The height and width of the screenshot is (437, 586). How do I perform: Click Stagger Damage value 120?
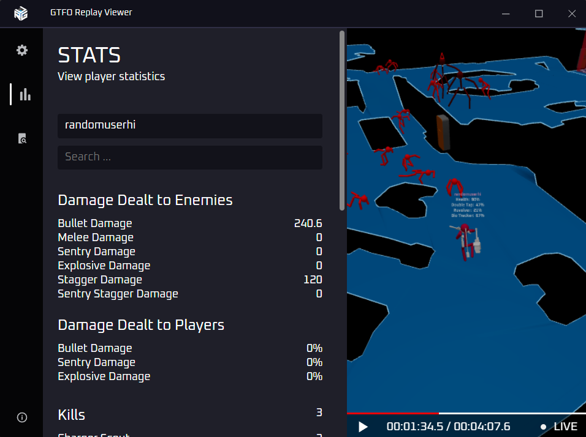[313, 280]
